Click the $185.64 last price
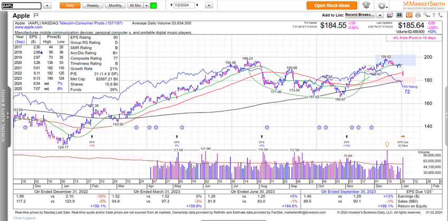The width and height of the screenshot is (448, 221). (410, 25)
